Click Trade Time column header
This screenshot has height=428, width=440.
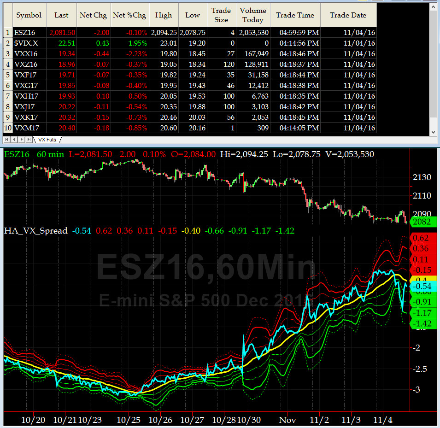[x=295, y=15]
